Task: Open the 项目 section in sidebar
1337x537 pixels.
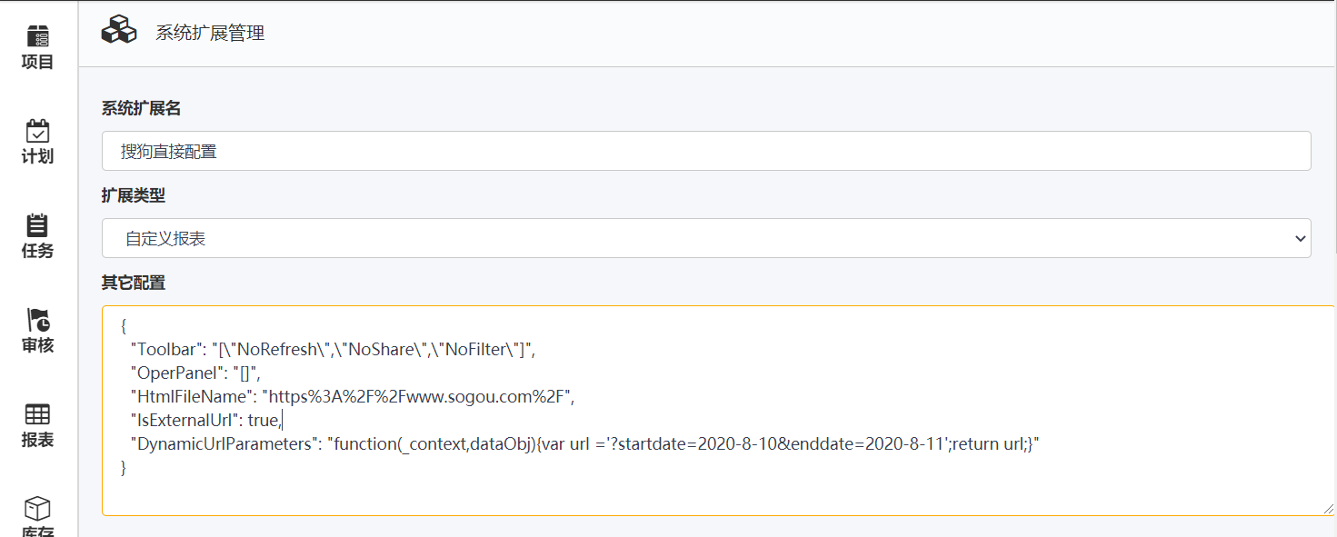Action: pyautogui.click(x=37, y=47)
